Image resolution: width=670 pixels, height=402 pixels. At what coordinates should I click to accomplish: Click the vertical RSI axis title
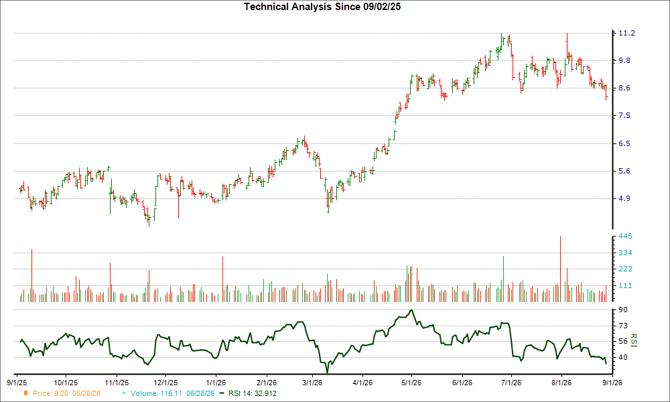(633, 340)
